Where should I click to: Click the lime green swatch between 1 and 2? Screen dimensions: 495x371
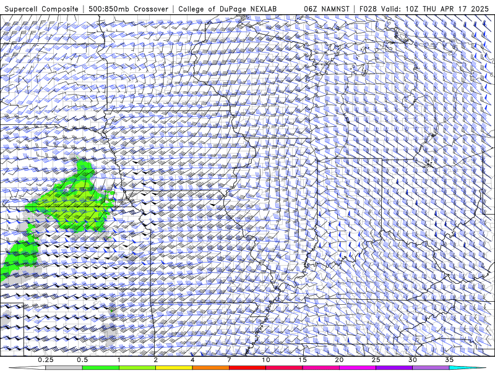(137, 368)
